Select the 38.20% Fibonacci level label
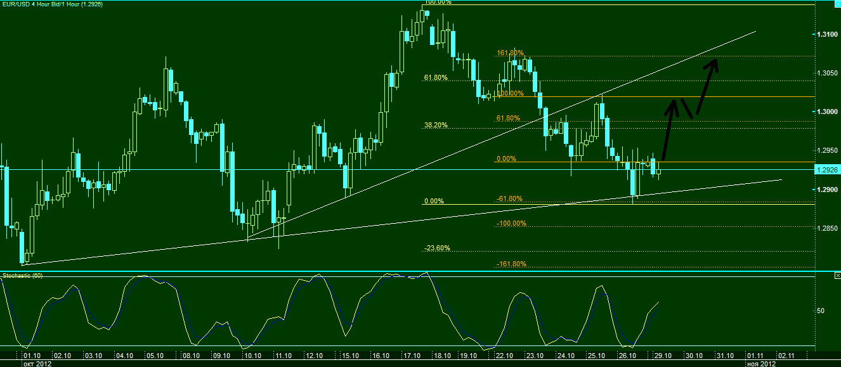The width and height of the screenshot is (841, 367). coord(436,125)
